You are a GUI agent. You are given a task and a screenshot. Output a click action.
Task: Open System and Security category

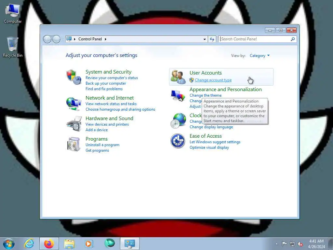[108, 72]
